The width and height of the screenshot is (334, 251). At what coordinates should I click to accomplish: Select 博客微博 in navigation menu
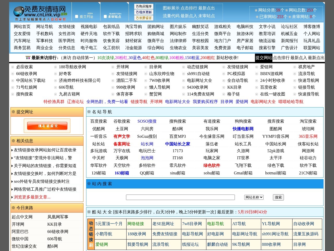tap(312, 27)
